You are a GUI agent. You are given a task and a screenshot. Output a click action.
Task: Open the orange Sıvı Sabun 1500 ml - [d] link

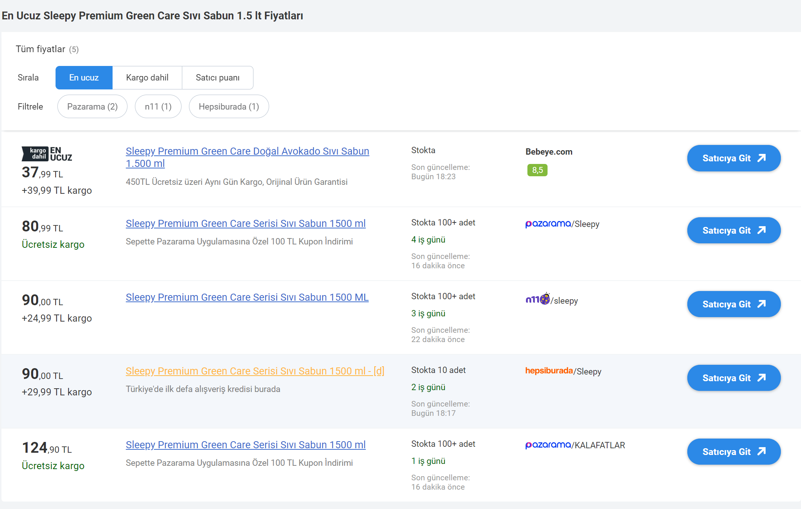(255, 371)
